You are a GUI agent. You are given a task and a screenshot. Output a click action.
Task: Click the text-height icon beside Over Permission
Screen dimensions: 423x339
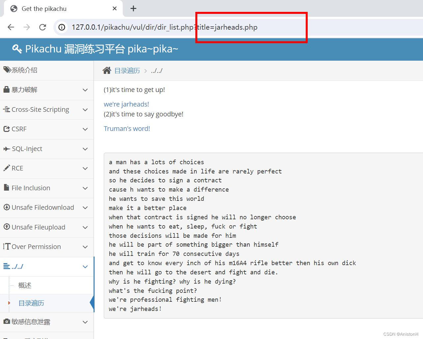click(x=7, y=246)
